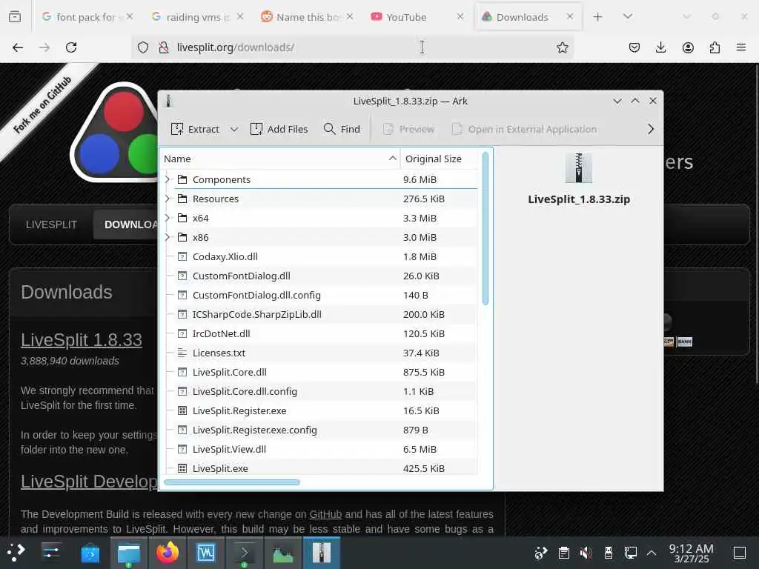Viewport: 759px width, 569px height.
Task: Open Firefox account icon
Action: tap(688, 47)
